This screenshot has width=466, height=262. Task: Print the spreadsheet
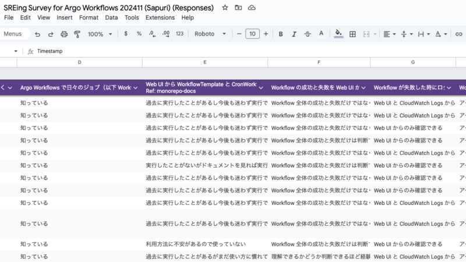point(64,34)
